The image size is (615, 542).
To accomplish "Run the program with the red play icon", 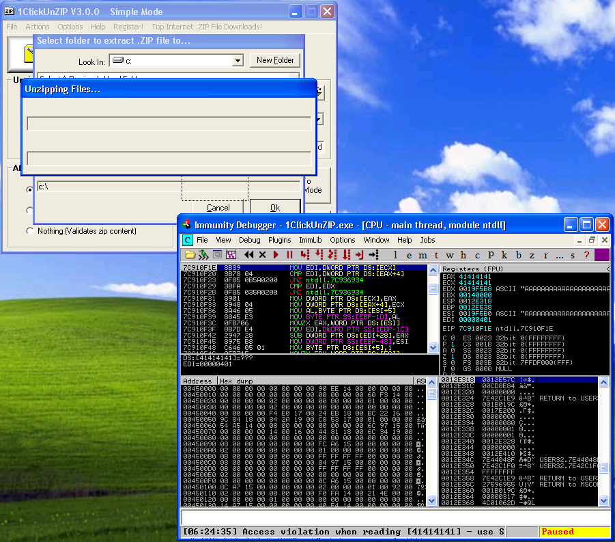I will tap(276, 255).
